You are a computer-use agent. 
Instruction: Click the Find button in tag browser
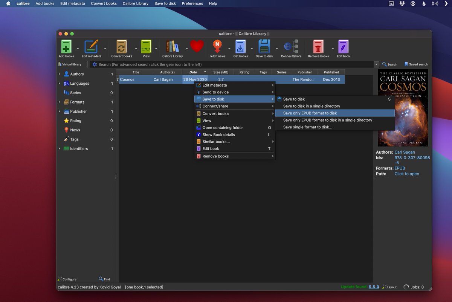point(104,279)
